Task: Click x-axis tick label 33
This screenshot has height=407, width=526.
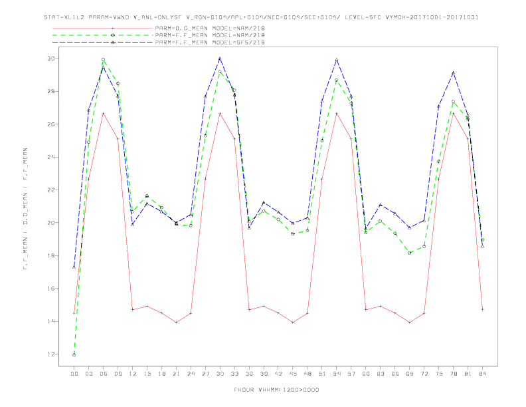Action: pyautogui.click(x=234, y=374)
